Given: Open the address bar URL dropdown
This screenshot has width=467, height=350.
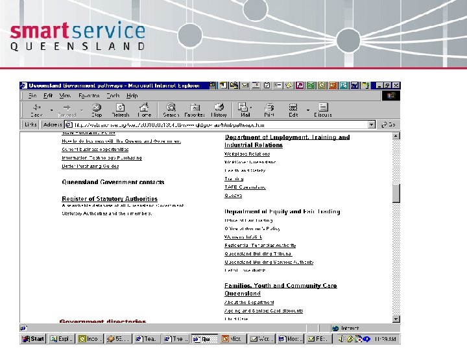Looking at the screenshot, I should click(x=372, y=124).
